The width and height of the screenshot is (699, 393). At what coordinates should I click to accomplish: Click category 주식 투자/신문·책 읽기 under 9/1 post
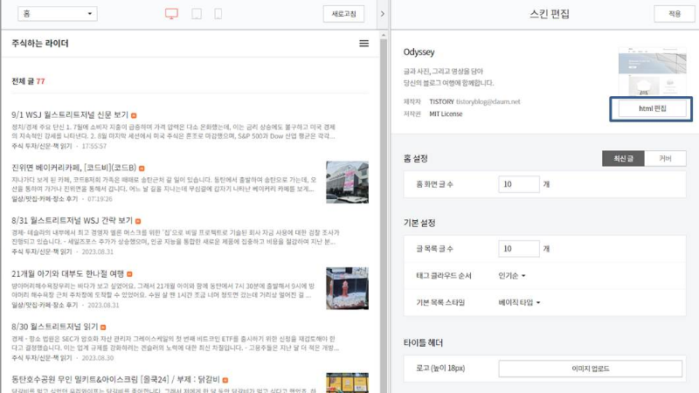[x=41, y=146]
